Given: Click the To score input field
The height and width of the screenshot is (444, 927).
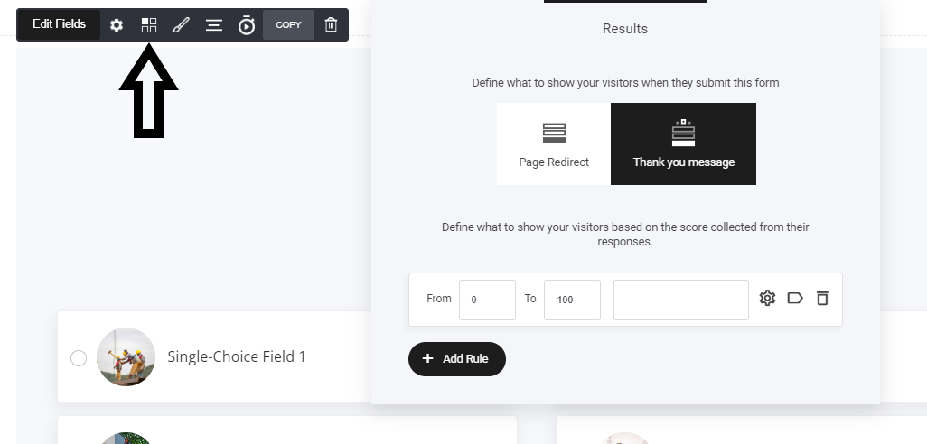Looking at the screenshot, I should (572, 300).
